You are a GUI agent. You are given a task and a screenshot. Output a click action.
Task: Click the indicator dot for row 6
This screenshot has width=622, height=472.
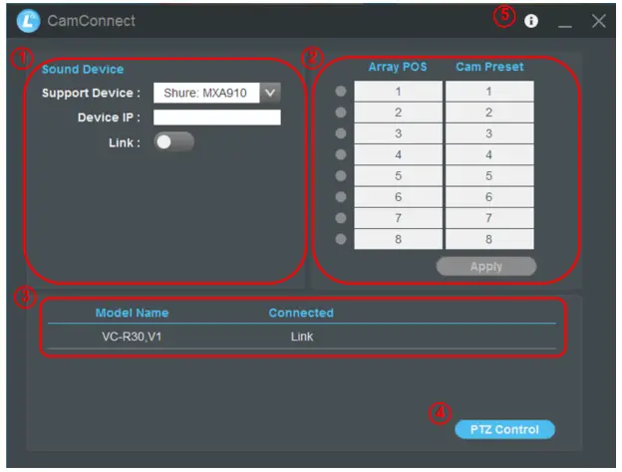[340, 196]
